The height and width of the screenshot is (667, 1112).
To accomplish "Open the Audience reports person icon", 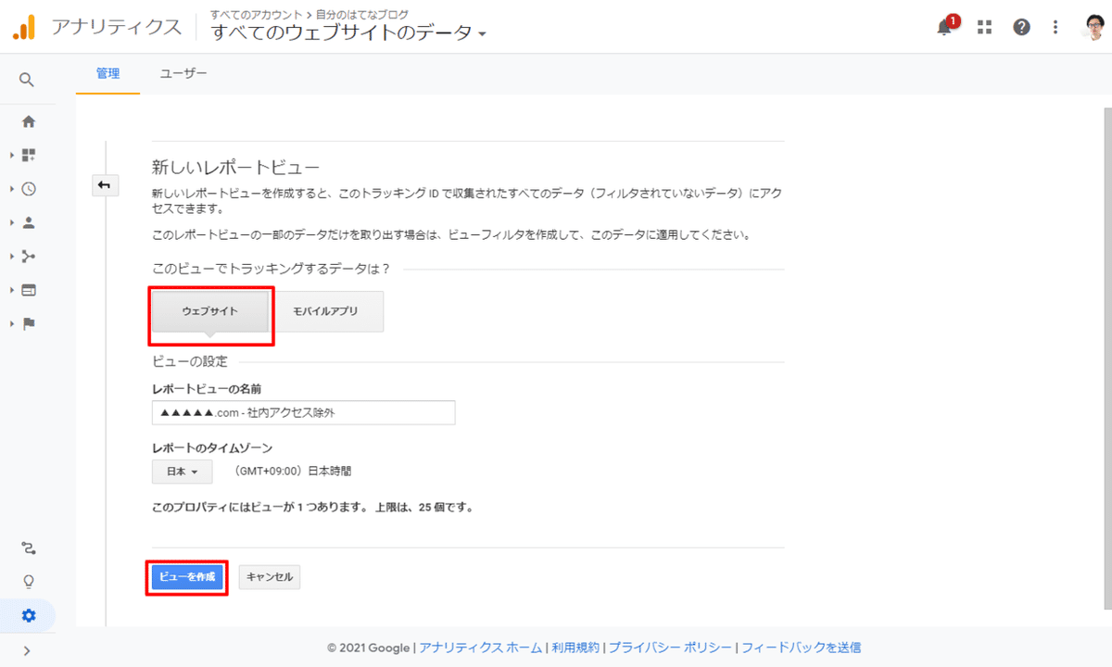I will tap(29, 222).
